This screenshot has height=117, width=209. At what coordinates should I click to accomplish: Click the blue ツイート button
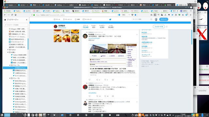click(x=164, y=19)
